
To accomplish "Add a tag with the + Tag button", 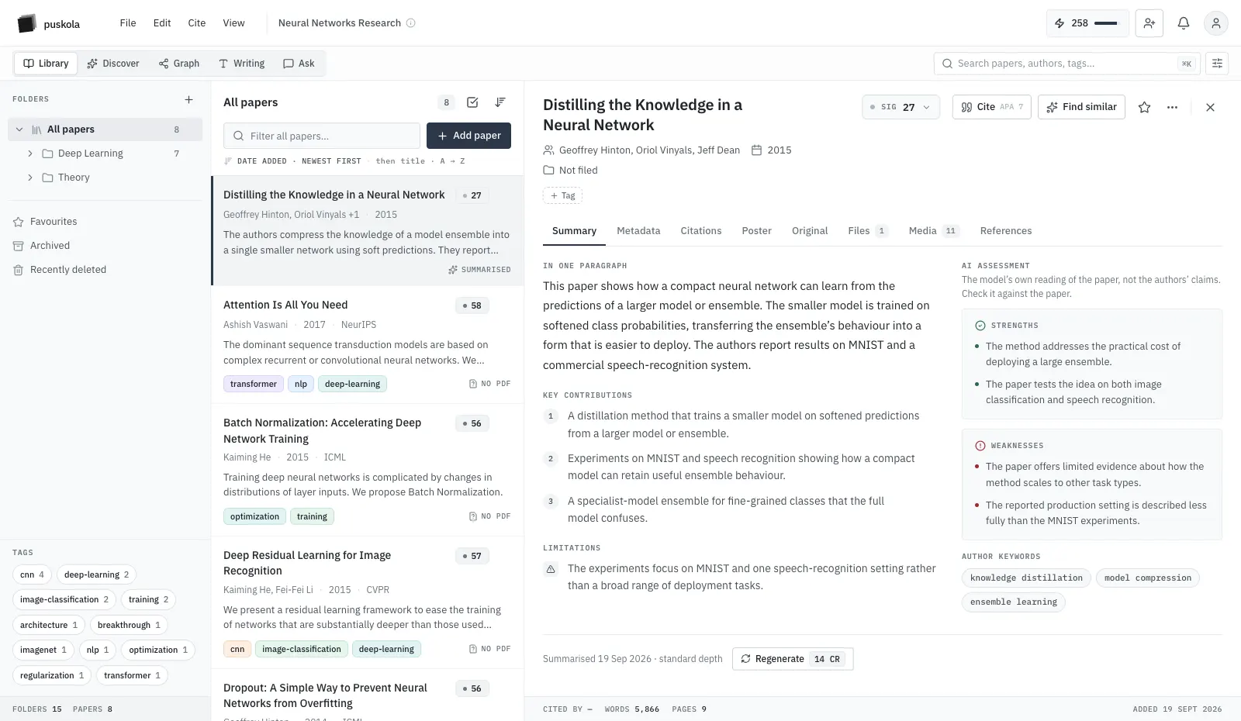I will 562,195.
